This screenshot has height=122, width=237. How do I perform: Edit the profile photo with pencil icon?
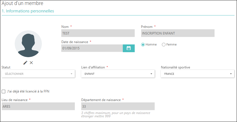[26, 63]
